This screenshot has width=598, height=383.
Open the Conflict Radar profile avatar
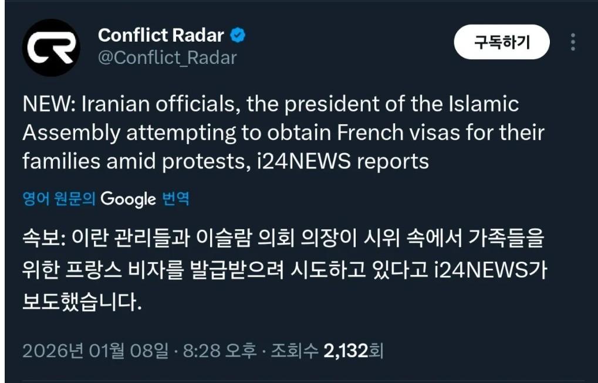point(51,48)
